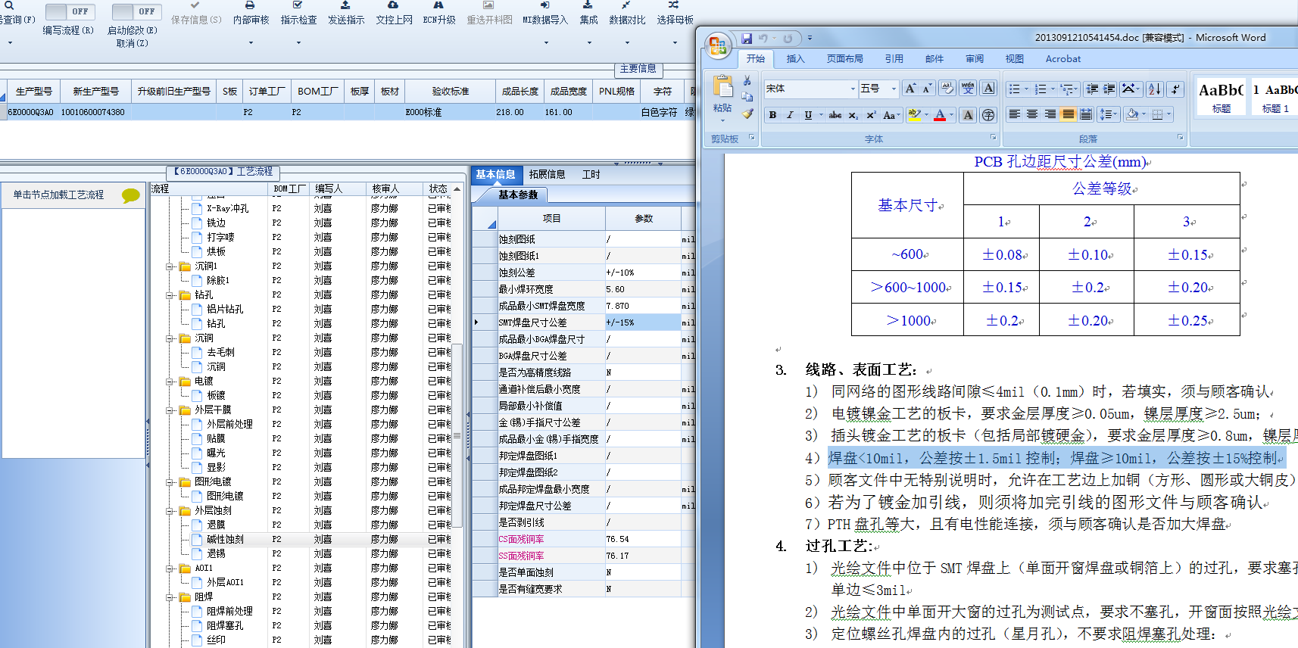Click the Office round button in Word

[x=718, y=45]
